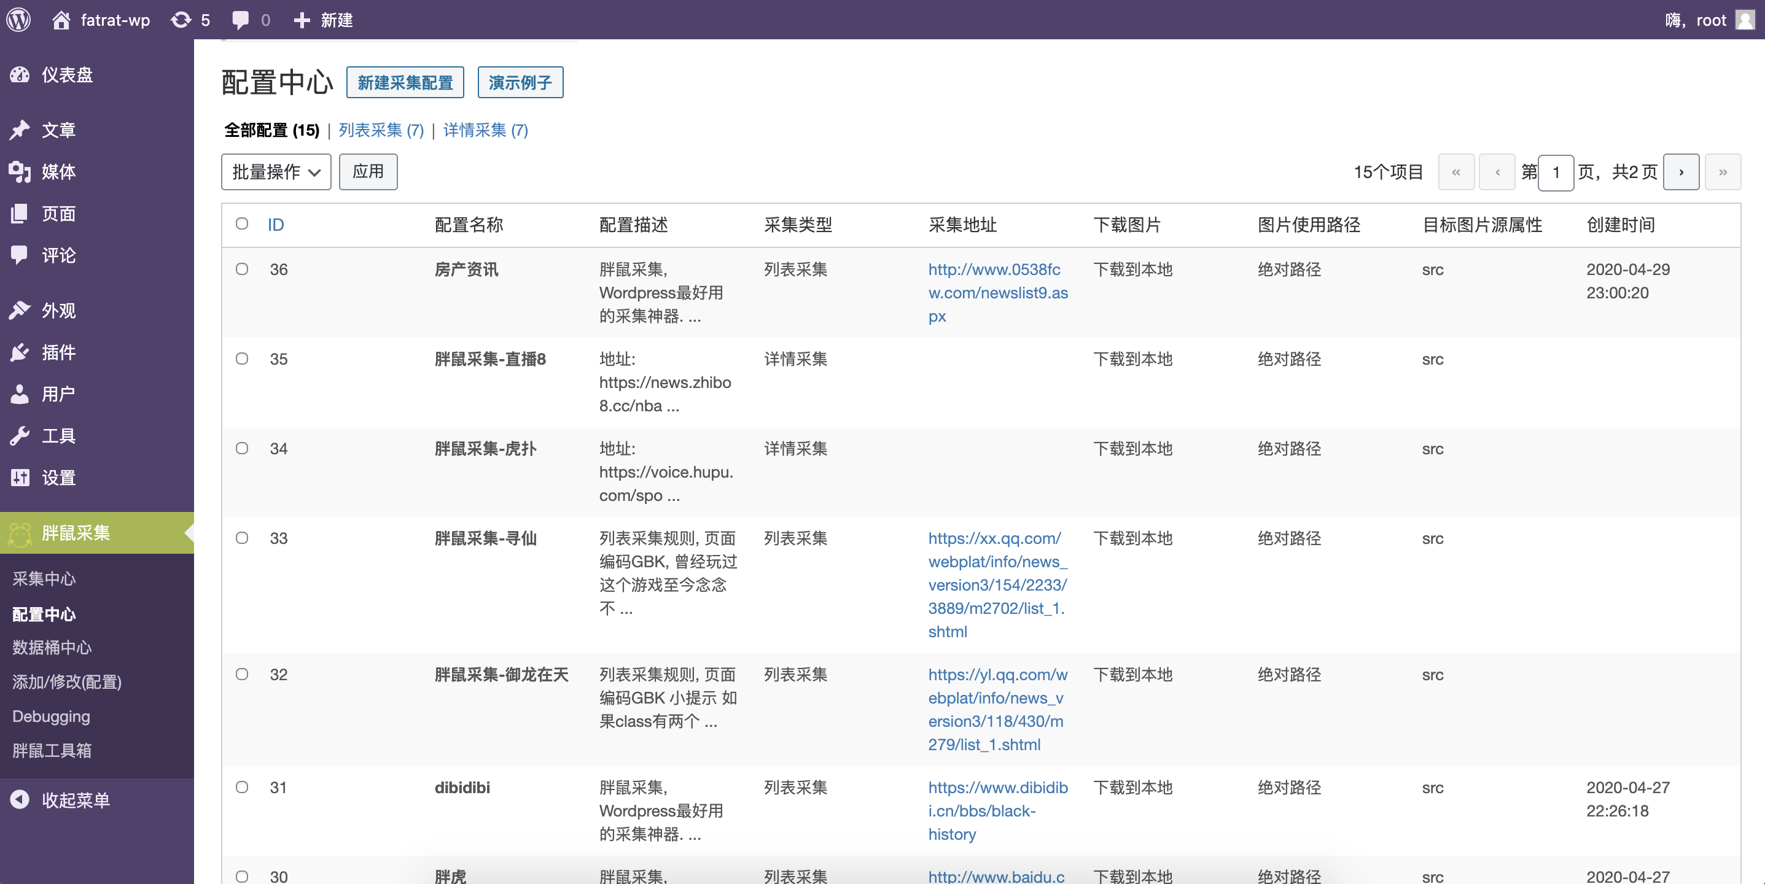Sort the table by ID column
Image resolution: width=1765 pixels, height=884 pixels.
(x=276, y=225)
